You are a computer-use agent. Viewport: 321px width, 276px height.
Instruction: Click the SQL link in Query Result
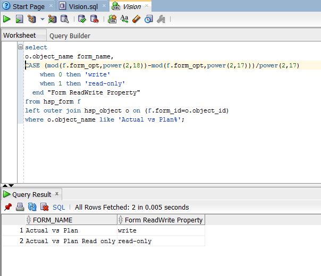pos(59,208)
